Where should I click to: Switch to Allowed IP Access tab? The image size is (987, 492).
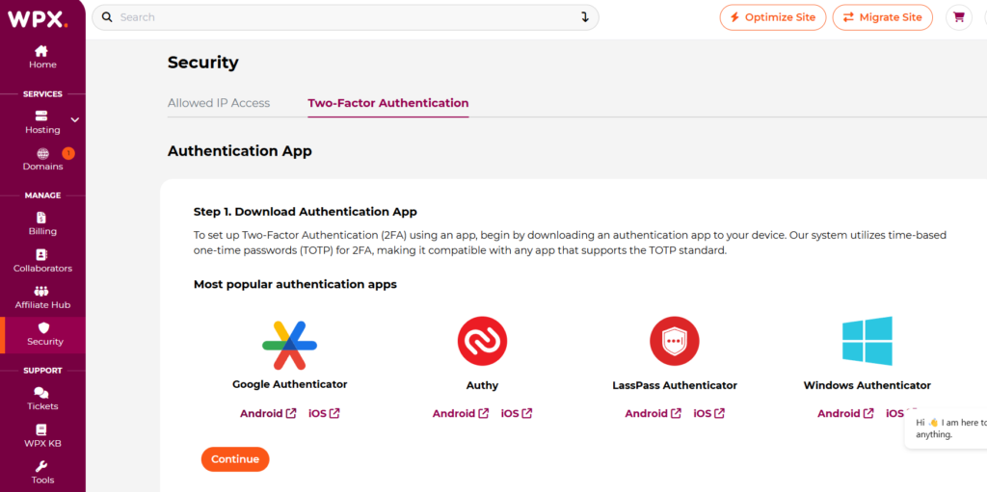[x=219, y=103]
